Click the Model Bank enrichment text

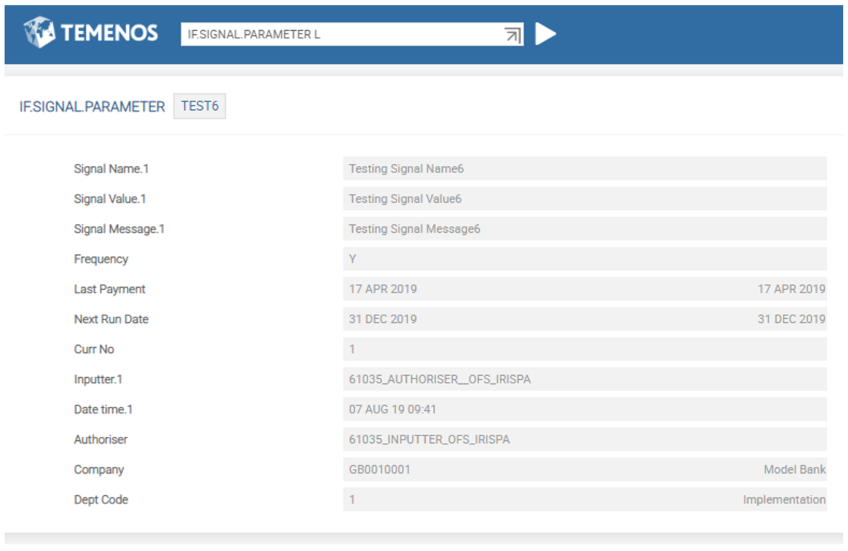click(x=794, y=470)
